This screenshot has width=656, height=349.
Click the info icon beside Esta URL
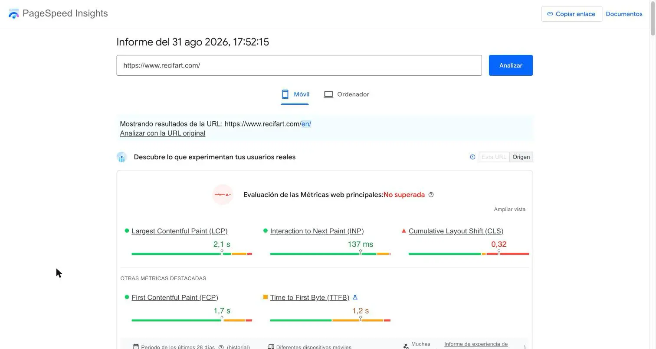pos(472,157)
